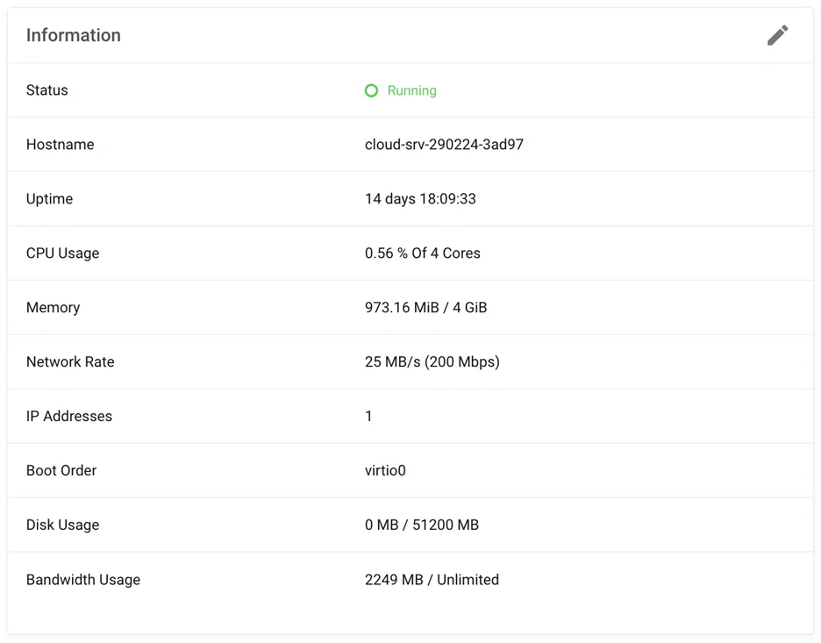Click the green Running status circle
Screen dimensions: 821x643
pyautogui.click(x=371, y=90)
